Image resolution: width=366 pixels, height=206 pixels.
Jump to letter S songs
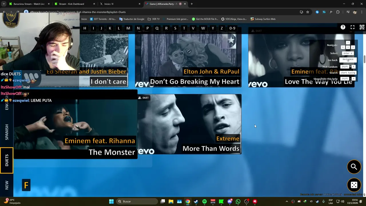click(x=175, y=28)
